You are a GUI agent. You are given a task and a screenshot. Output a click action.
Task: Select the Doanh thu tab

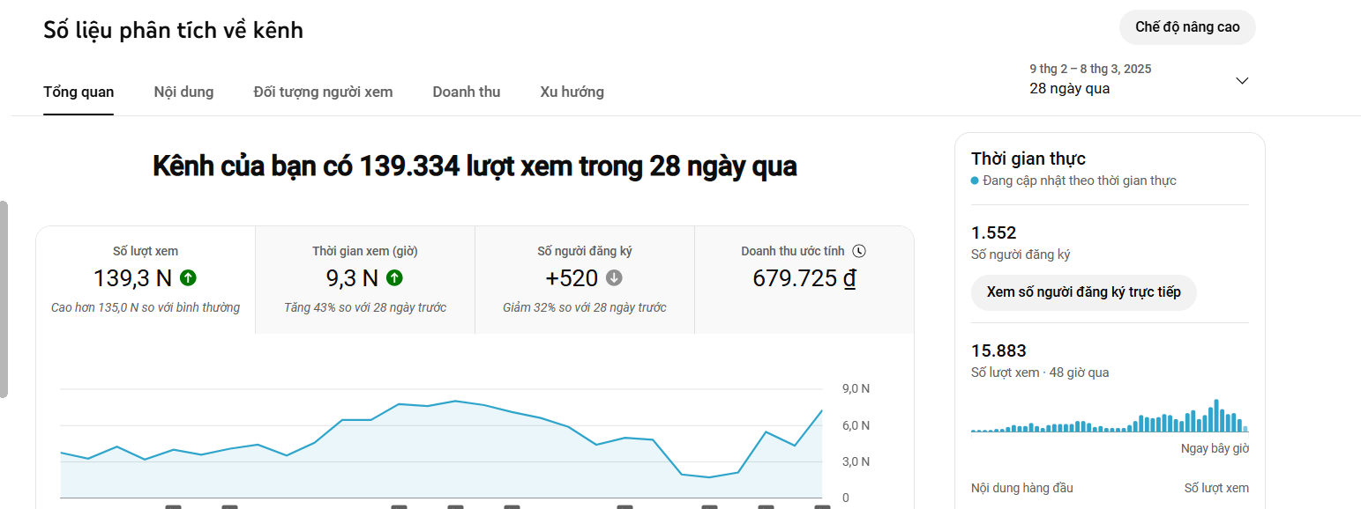[x=466, y=92]
